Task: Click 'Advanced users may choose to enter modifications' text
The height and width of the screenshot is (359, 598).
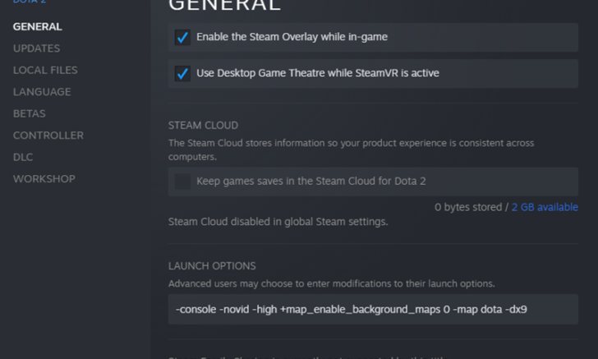Action: click(x=331, y=284)
